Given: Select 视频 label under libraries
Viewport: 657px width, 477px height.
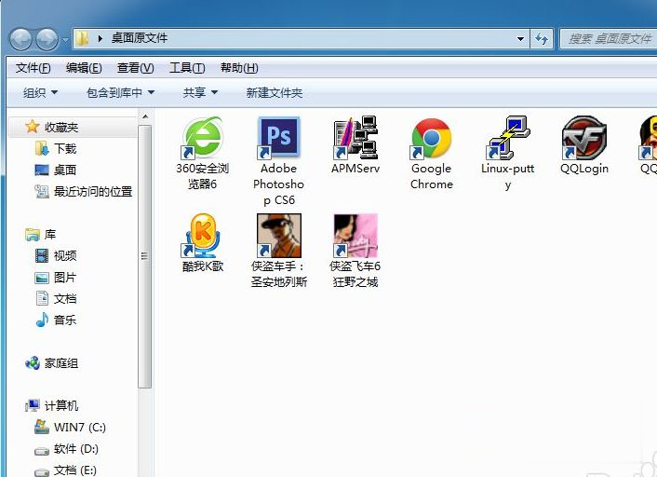Looking at the screenshot, I should pos(65,256).
